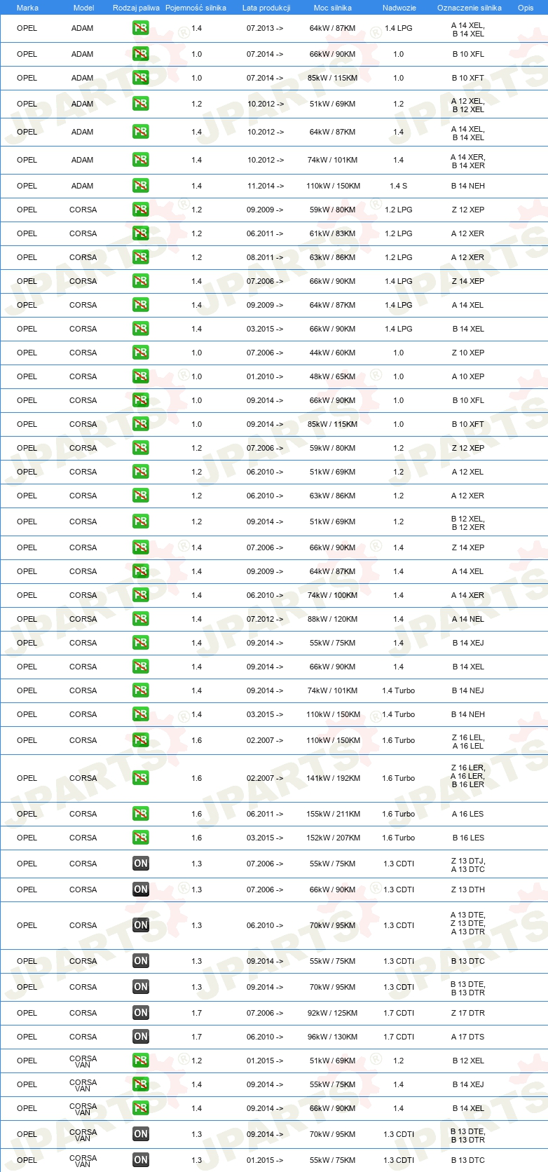548x1172 pixels.
Task: Click production date '07.2013 ->'
Action: click(x=265, y=29)
